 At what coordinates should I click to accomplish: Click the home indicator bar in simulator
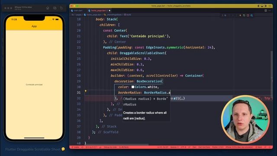tap(34, 138)
